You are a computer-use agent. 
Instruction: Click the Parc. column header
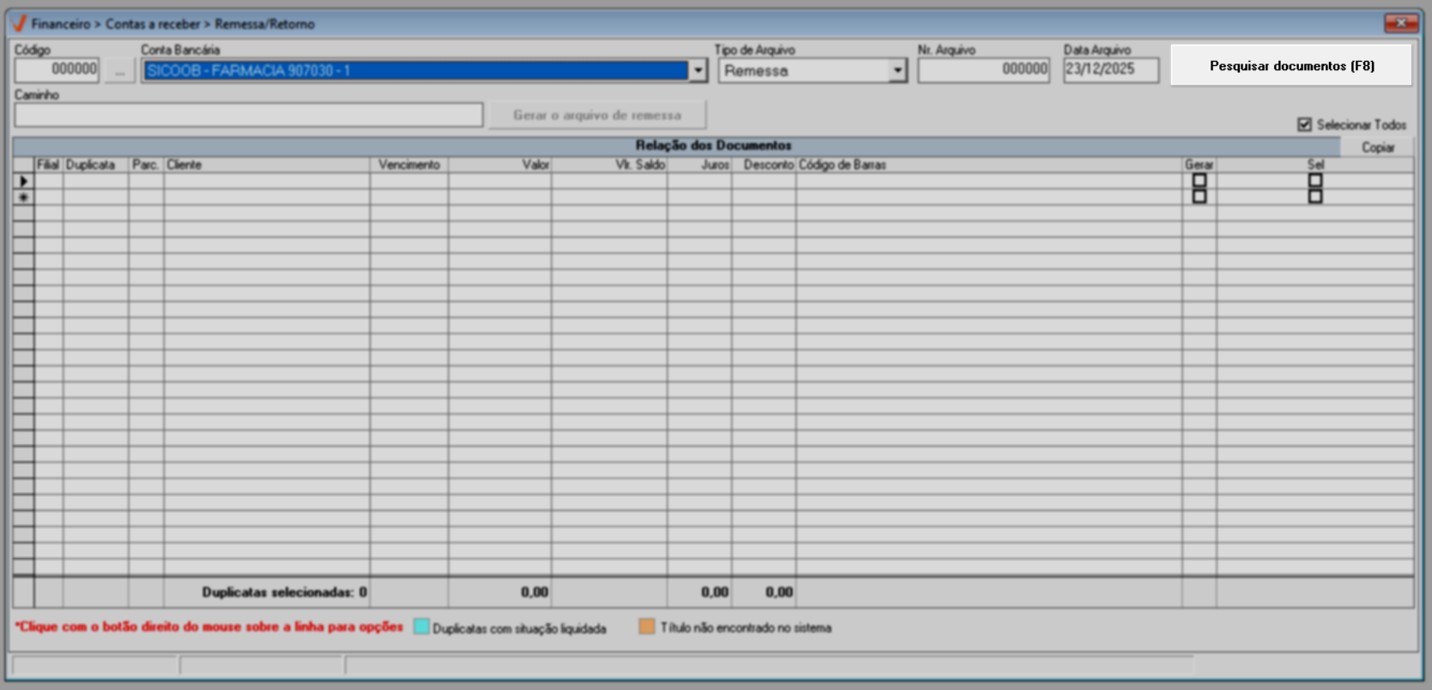coord(146,165)
